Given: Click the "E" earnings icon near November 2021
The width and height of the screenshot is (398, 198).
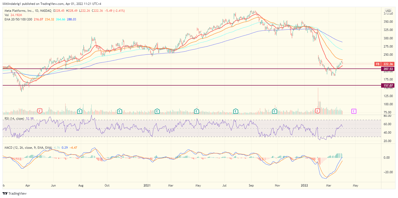Looking at the screenshot, I should tap(274, 111).
